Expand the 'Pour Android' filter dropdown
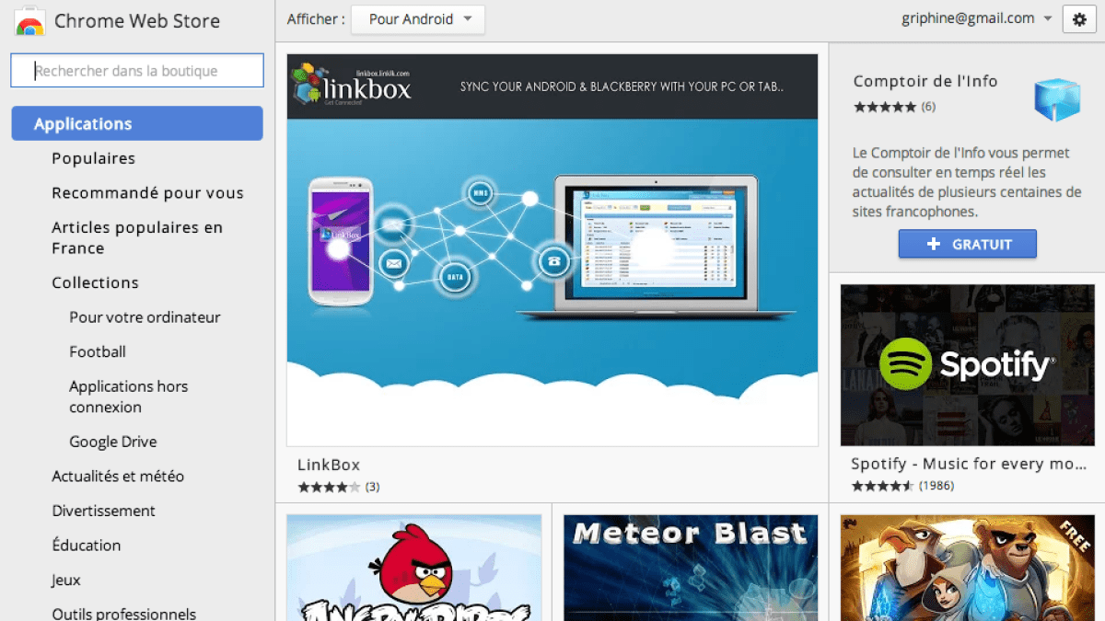 tap(418, 19)
